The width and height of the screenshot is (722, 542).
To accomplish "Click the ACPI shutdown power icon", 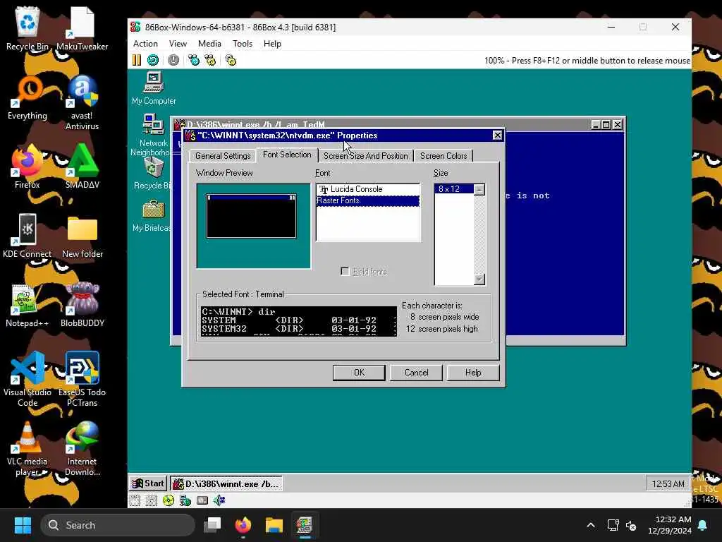I will (x=173, y=60).
